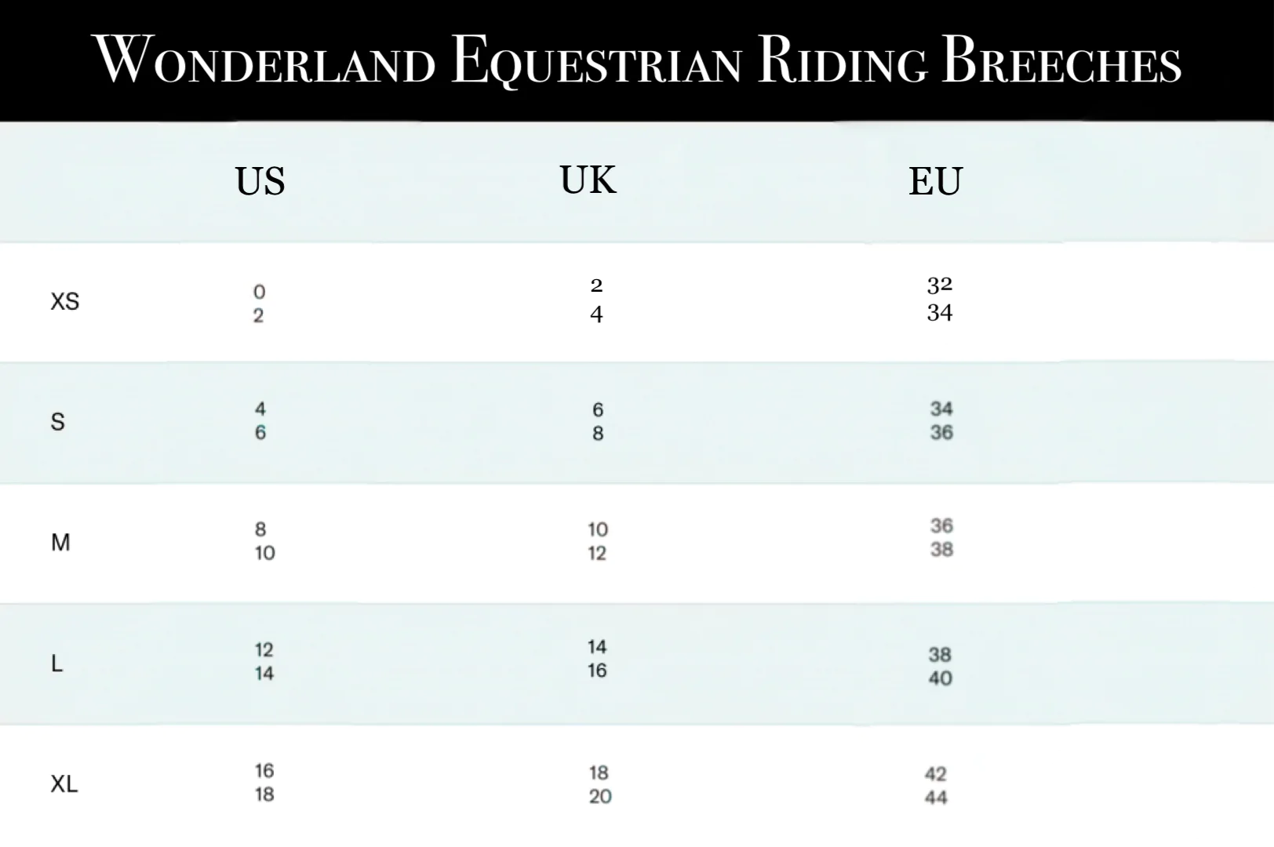Image resolution: width=1274 pixels, height=847 pixels.
Task: Choose the M size row label
Action: [60, 542]
